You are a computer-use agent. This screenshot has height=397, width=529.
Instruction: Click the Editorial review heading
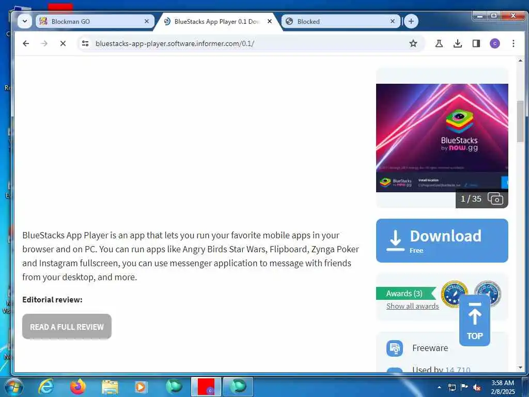[x=52, y=299]
